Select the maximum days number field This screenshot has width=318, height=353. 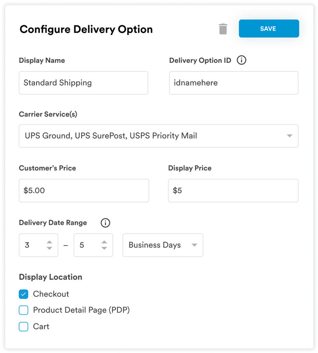[87, 245]
